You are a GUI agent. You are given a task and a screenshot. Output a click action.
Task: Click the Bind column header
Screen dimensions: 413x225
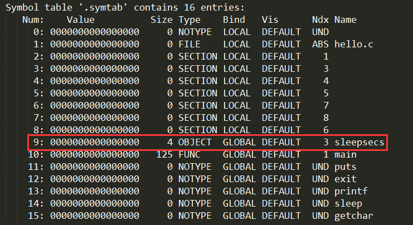(x=234, y=19)
